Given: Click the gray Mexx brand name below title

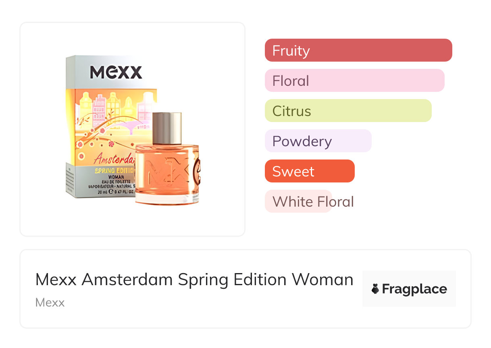Looking at the screenshot, I should (50, 302).
